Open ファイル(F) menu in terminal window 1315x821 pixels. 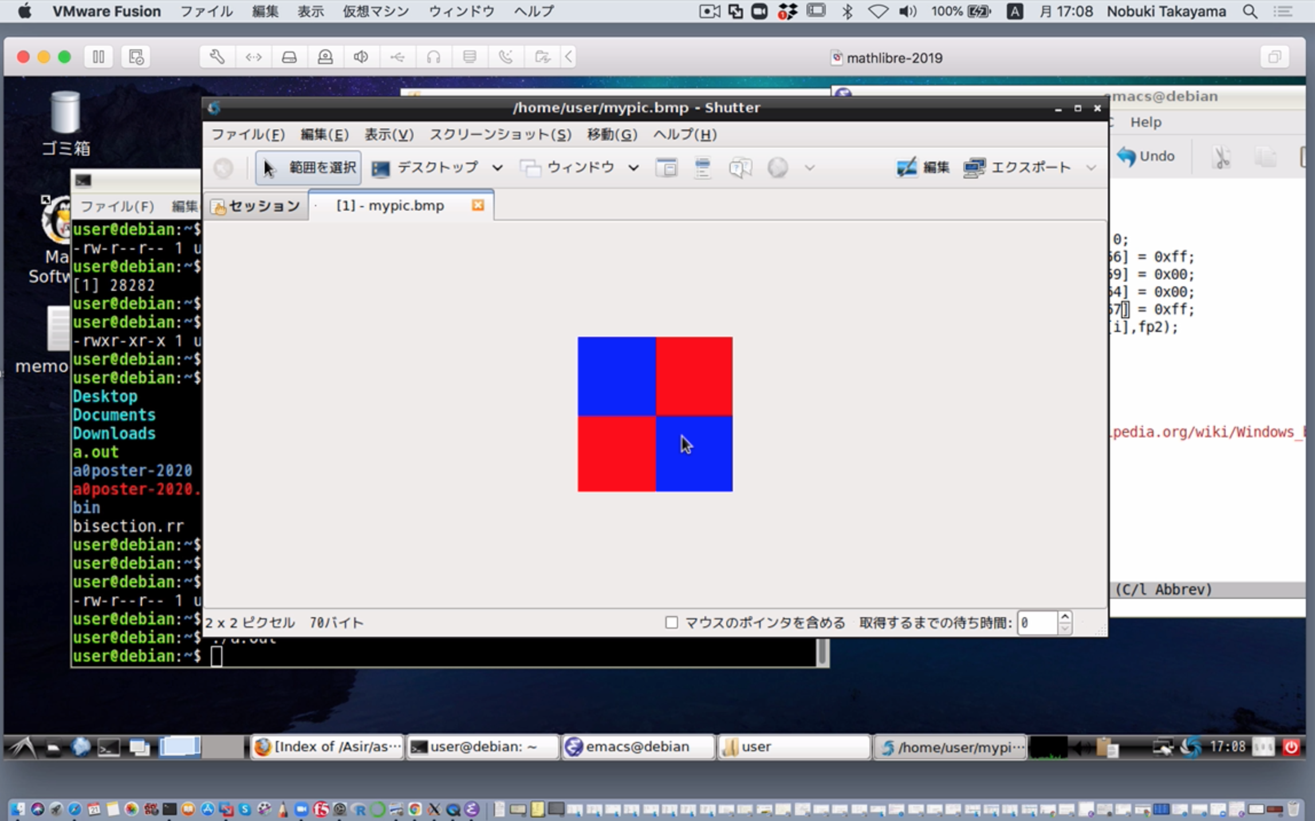117,206
